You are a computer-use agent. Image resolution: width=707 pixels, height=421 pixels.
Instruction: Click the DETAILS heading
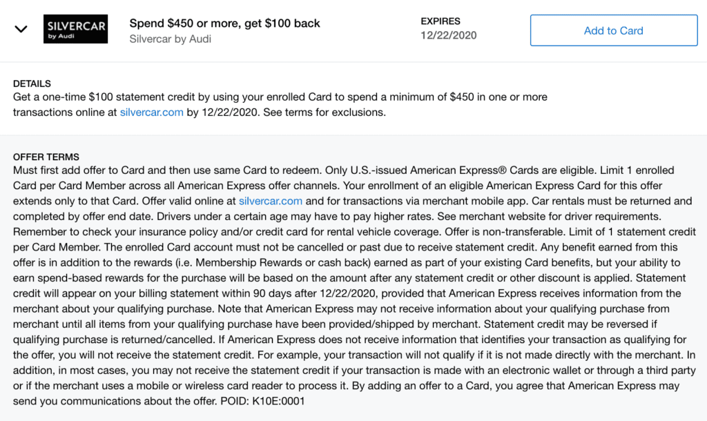(x=32, y=84)
